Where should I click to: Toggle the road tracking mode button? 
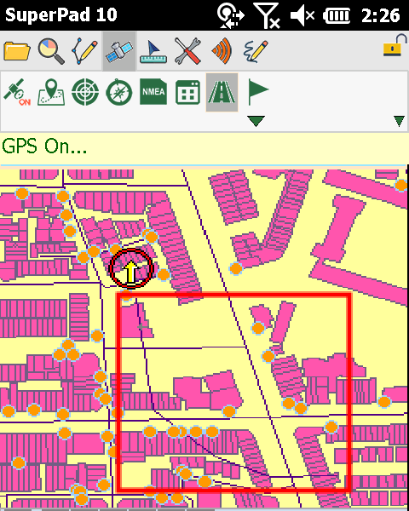[x=222, y=92]
